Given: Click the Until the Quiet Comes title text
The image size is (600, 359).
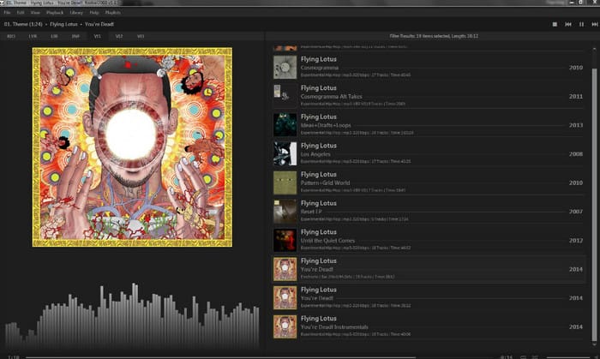Looking at the screenshot, I should click(327, 241).
